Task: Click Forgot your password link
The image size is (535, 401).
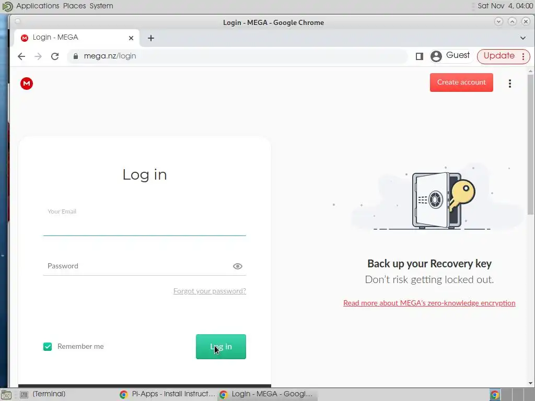Action: point(210,291)
